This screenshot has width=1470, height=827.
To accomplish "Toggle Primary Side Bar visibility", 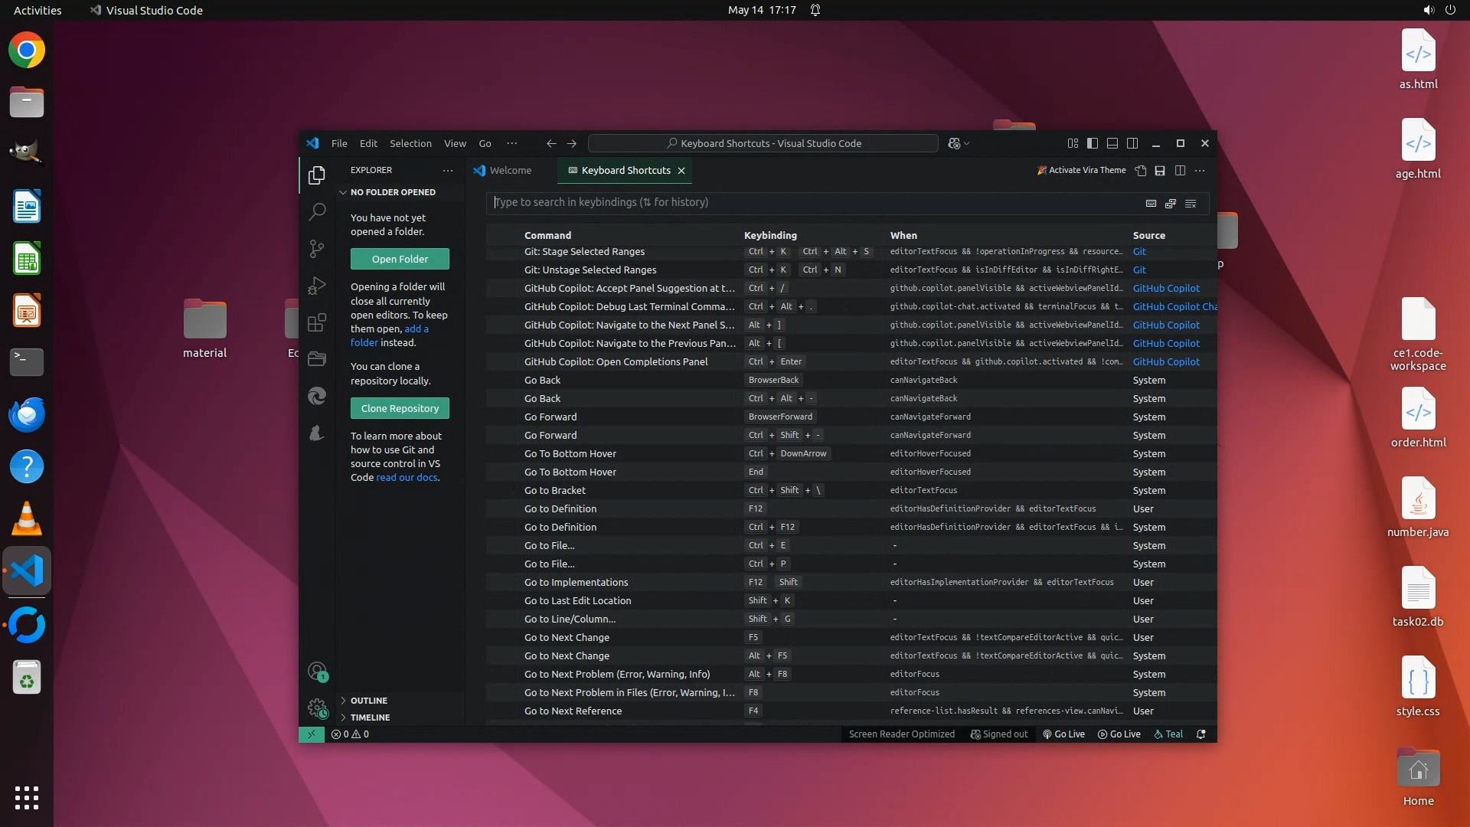I will 1093,143.
